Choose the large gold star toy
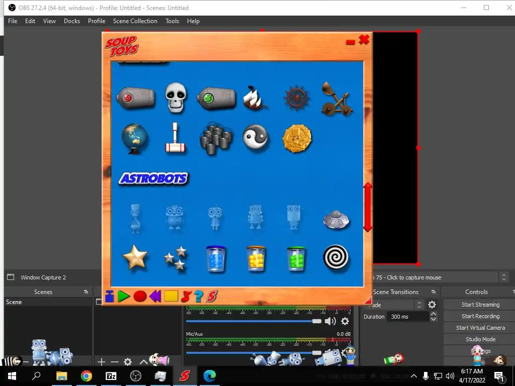Image resolution: width=515 pixels, height=386 pixels. click(135, 257)
